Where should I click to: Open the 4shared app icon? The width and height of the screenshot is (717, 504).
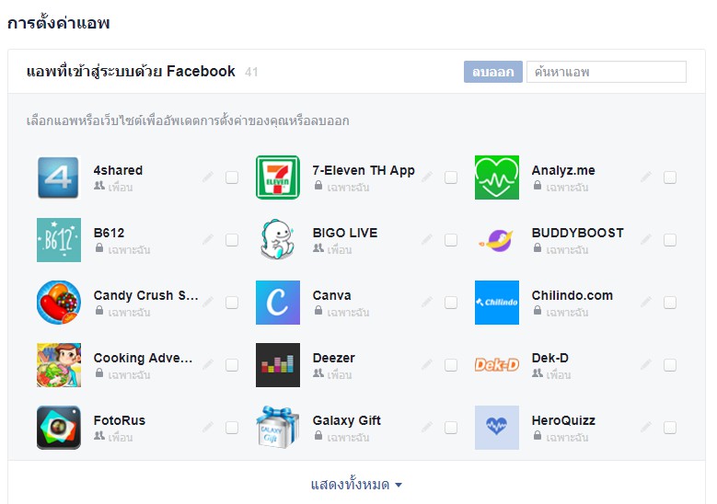click(59, 178)
